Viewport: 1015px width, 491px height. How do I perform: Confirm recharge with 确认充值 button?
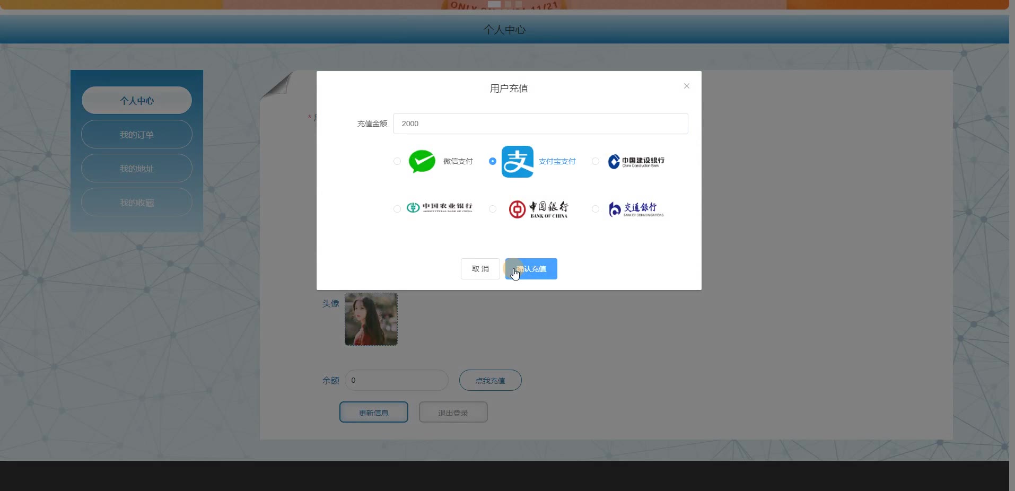(x=531, y=269)
